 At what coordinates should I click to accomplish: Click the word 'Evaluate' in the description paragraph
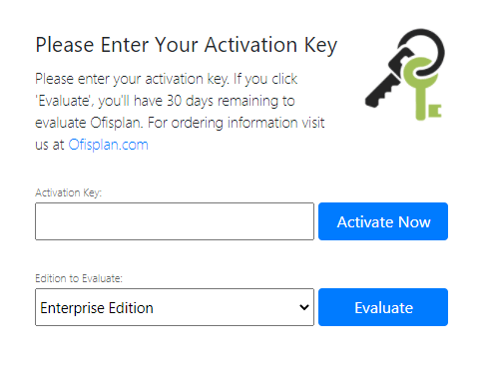click(x=64, y=101)
